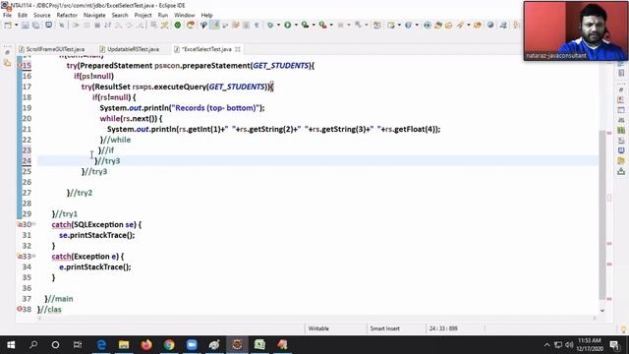Click the se.printStackTrace(); statement
The width and height of the screenshot is (629, 354).
(x=97, y=235)
